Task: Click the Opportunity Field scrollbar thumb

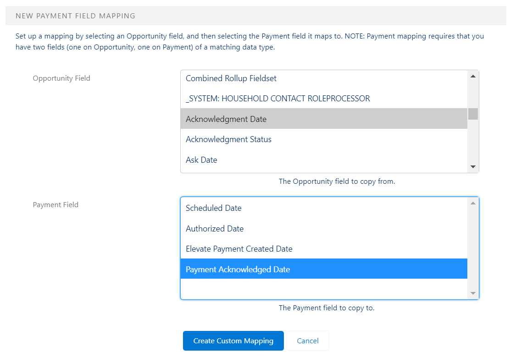Action: point(473,114)
